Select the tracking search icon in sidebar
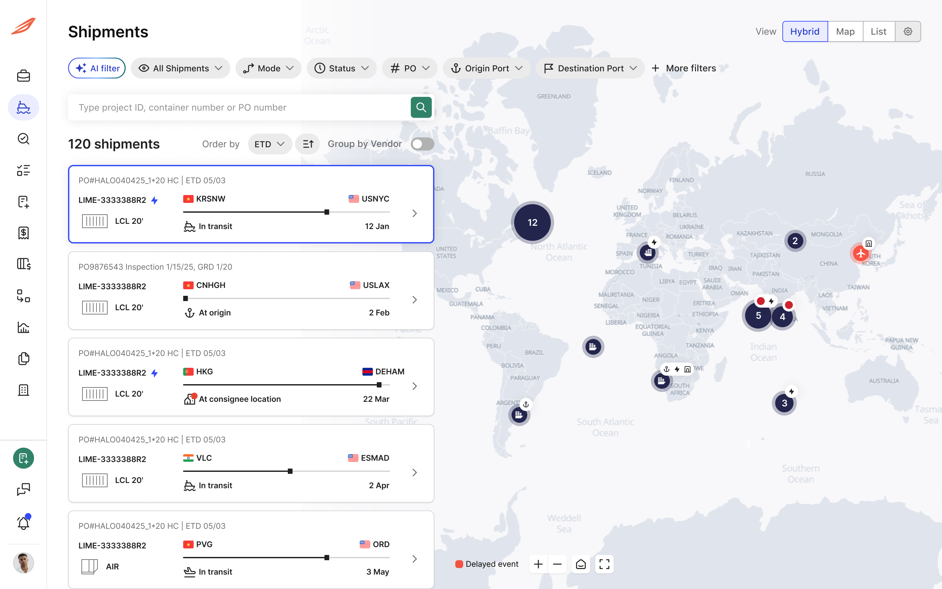Screen dimensions: 942x589 coord(23,139)
